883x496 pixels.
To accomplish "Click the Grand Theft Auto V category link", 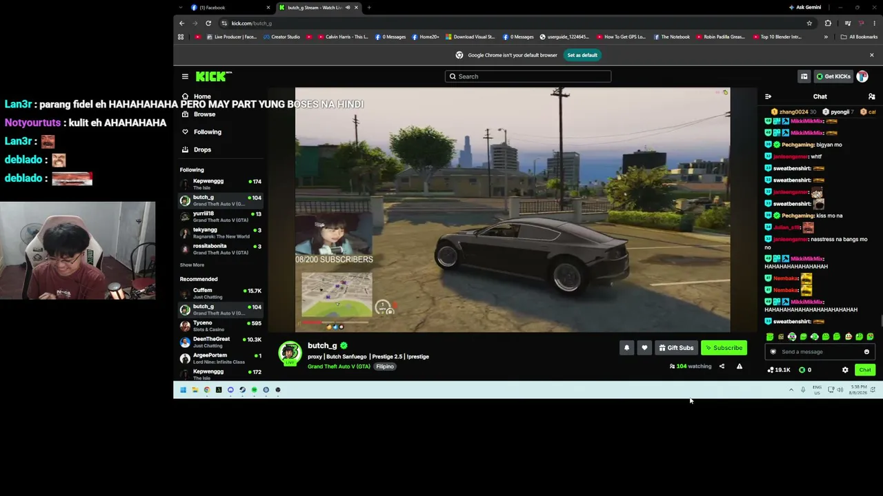I will coord(339,366).
